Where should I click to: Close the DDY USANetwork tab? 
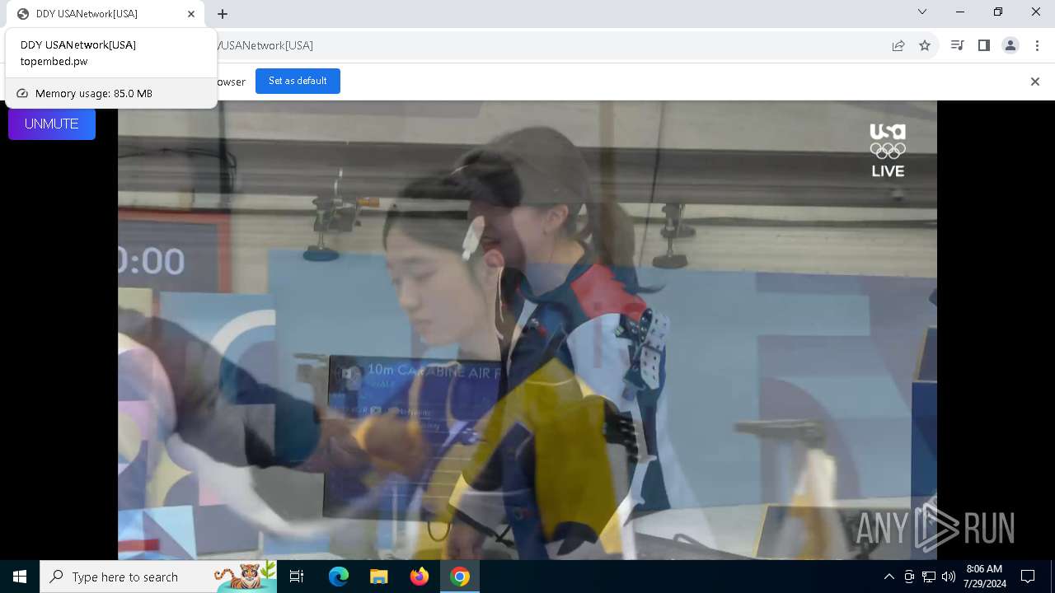pos(191,14)
